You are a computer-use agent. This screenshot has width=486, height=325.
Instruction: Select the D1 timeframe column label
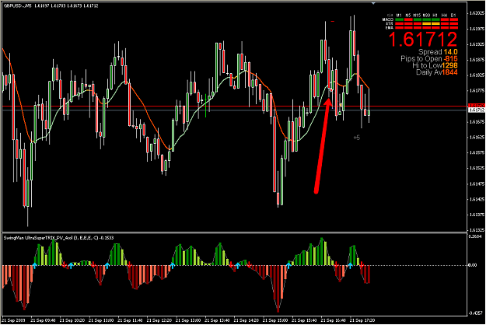coord(453,16)
